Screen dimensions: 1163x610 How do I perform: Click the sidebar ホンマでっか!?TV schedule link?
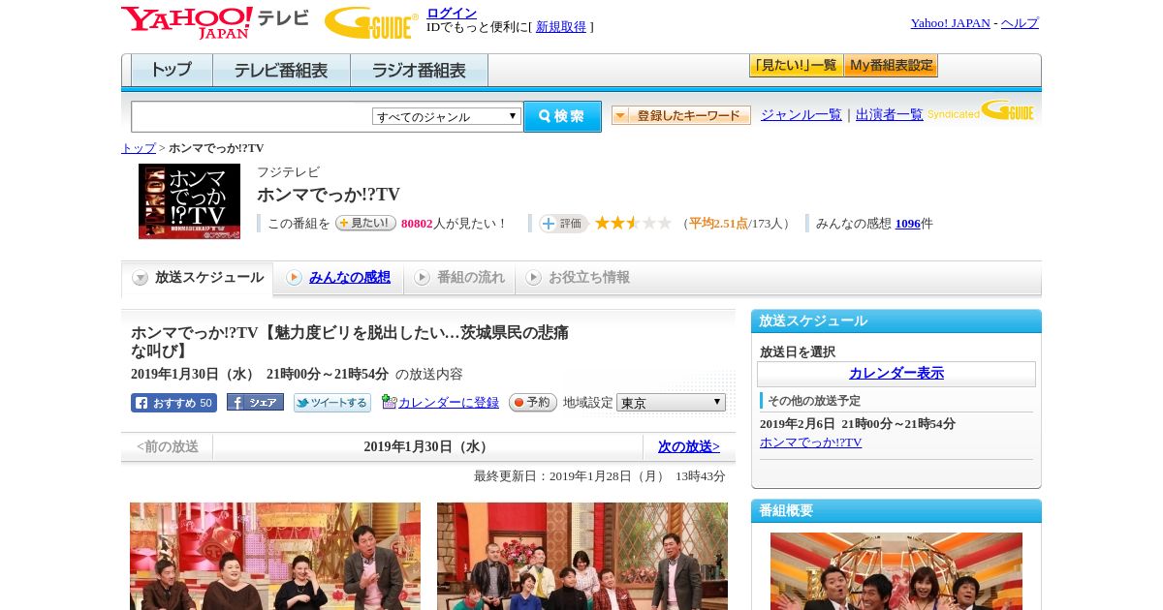(x=810, y=442)
